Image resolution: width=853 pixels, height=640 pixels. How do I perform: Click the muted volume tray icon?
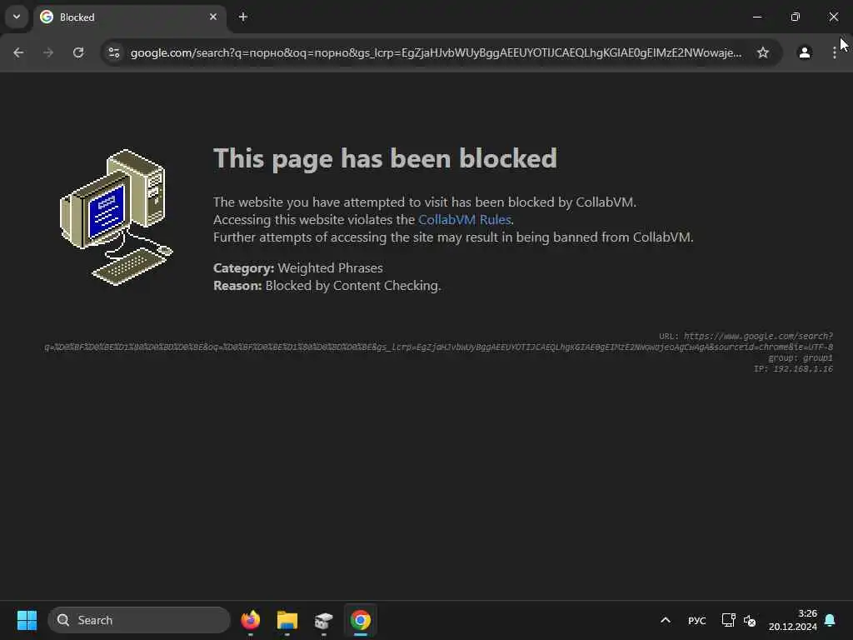[x=750, y=620]
